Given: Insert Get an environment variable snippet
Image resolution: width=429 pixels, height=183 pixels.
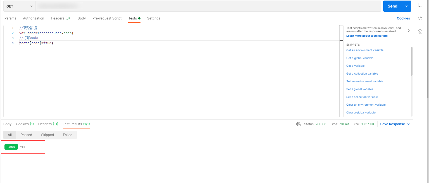Looking at the screenshot, I should pos(365,50).
